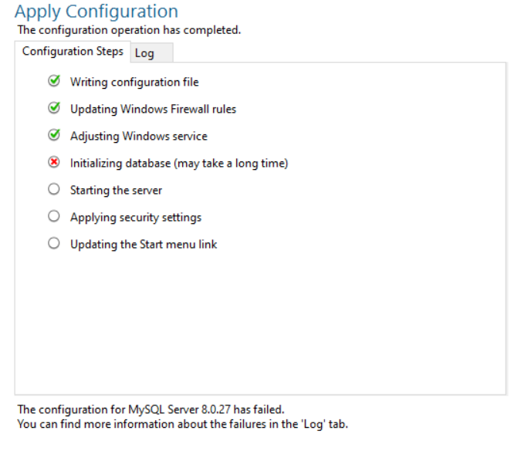Click the MySQL Server 8.0.27 failed message

[x=151, y=409]
